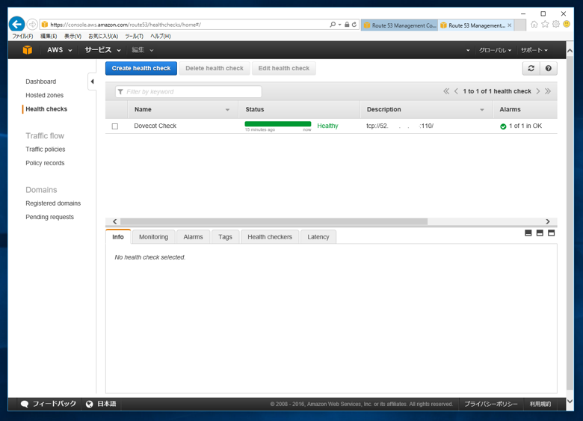Open Pending requests in the sidebar

[50, 217]
